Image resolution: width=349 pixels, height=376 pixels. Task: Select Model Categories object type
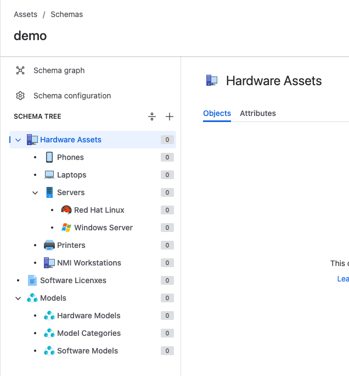click(x=89, y=333)
